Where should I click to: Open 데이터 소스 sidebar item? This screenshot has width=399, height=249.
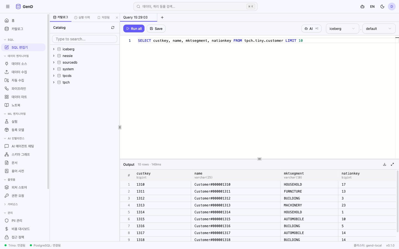pyautogui.click(x=23, y=64)
